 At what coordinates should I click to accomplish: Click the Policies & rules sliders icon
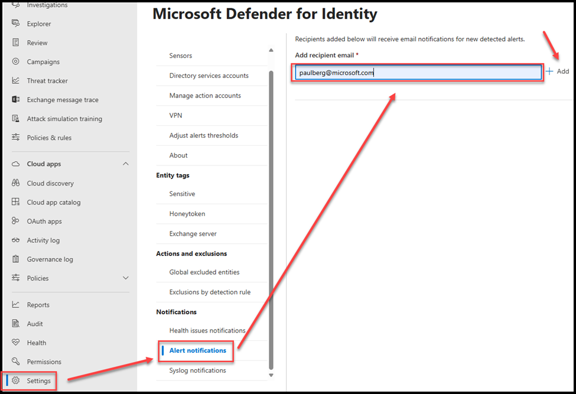click(15, 137)
